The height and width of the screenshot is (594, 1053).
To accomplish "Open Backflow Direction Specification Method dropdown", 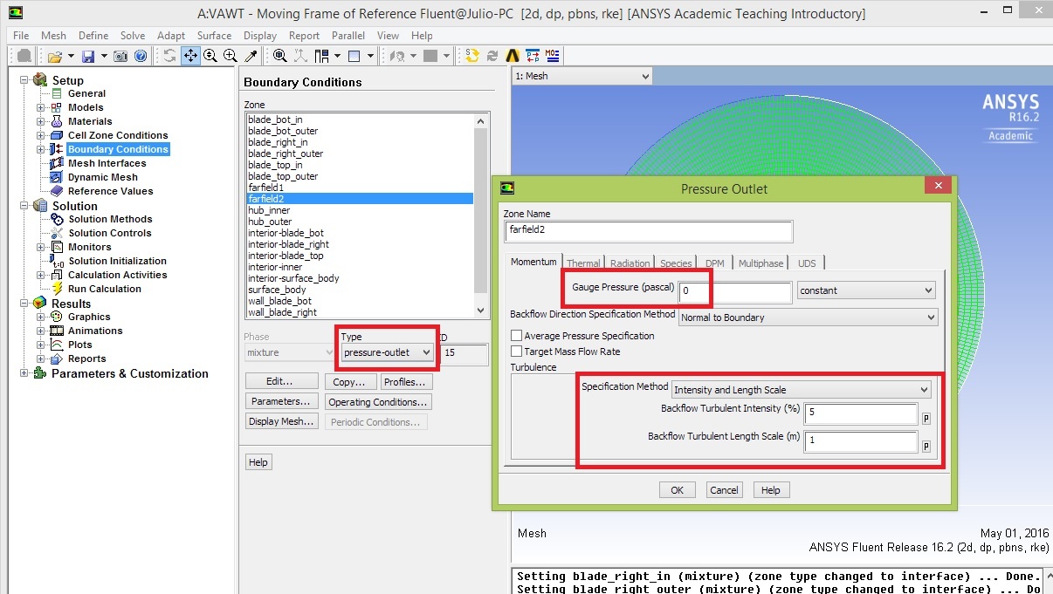I will click(808, 317).
